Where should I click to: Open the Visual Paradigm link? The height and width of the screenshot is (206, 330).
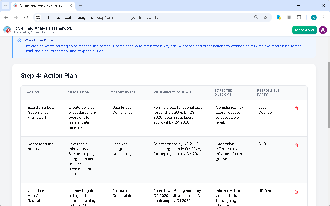(x=43, y=32)
